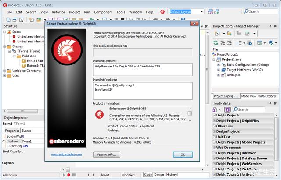Click the Save Desktop layout icon
The image size is (281, 180).
click(210, 12)
